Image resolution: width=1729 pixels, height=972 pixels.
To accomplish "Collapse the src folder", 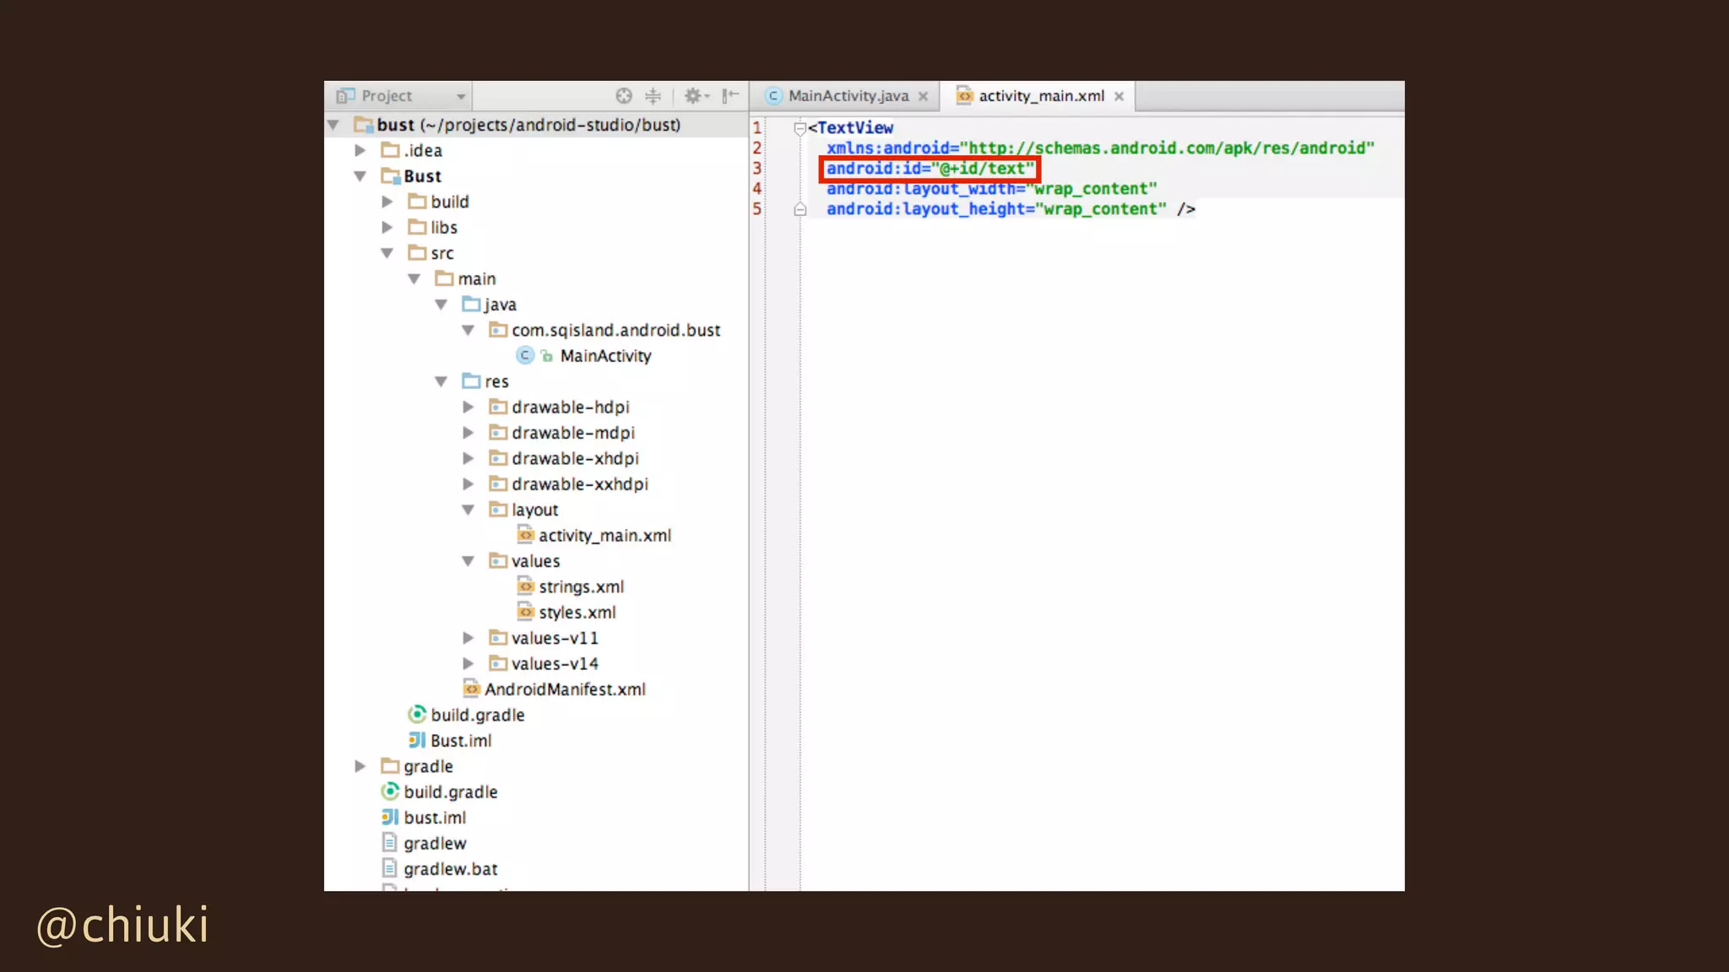I will coord(388,253).
